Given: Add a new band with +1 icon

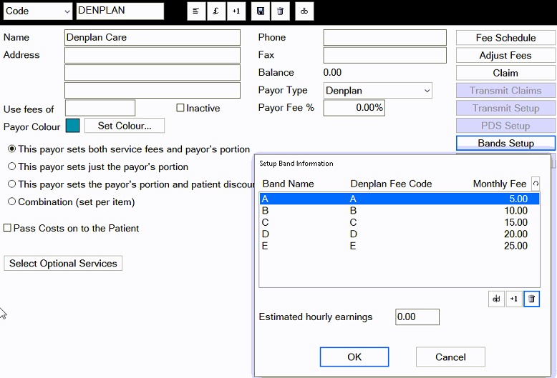Looking at the screenshot, I should click(x=513, y=299).
